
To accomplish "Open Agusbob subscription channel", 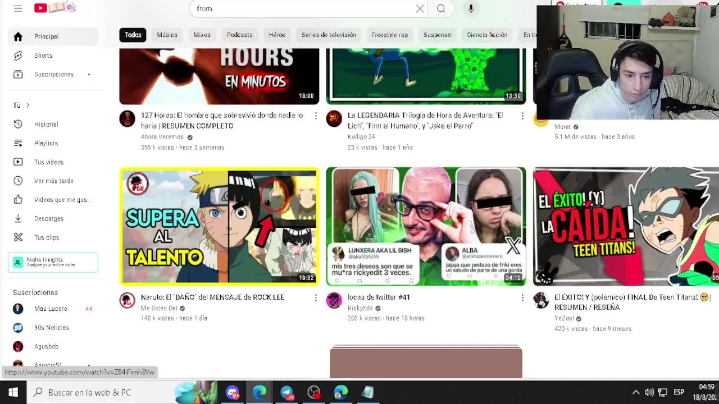I will tap(53, 347).
